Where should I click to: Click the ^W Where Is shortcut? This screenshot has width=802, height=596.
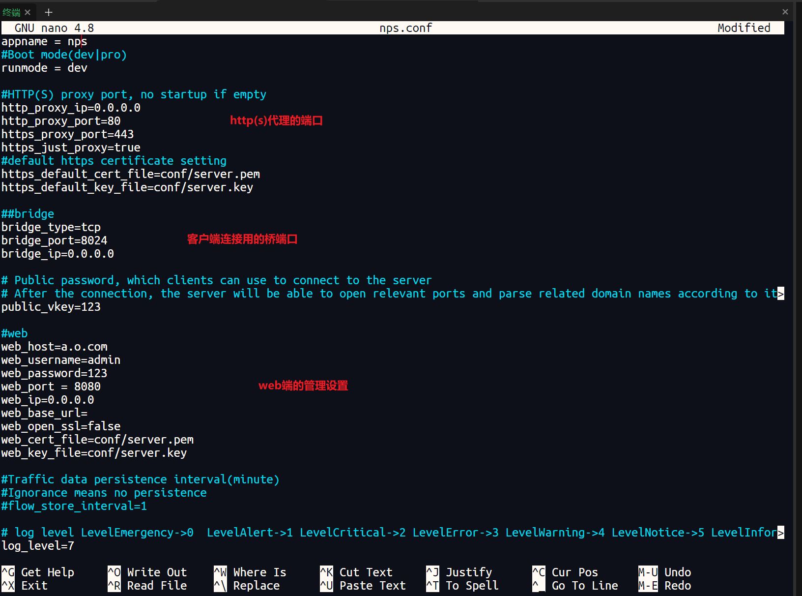(250, 572)
